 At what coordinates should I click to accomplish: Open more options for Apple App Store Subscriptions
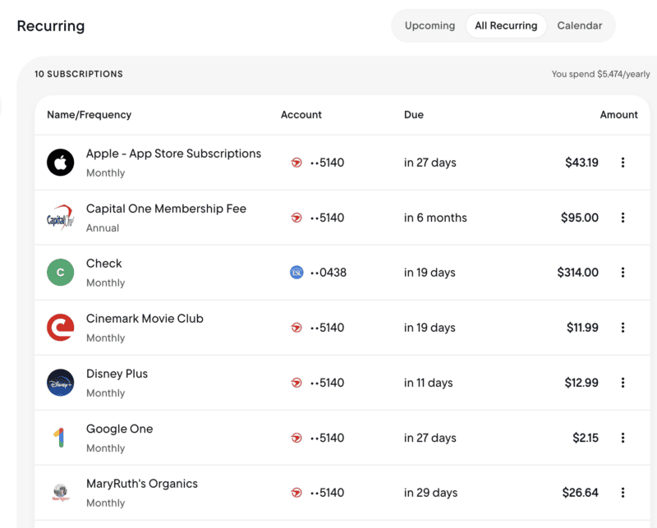coord(623,162)
